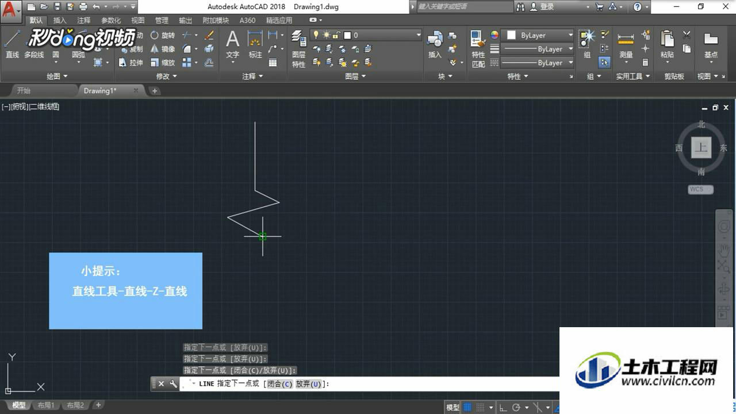Click the Cut scissors icon
The width and height of the screenshot is (736, 414).
687,35
